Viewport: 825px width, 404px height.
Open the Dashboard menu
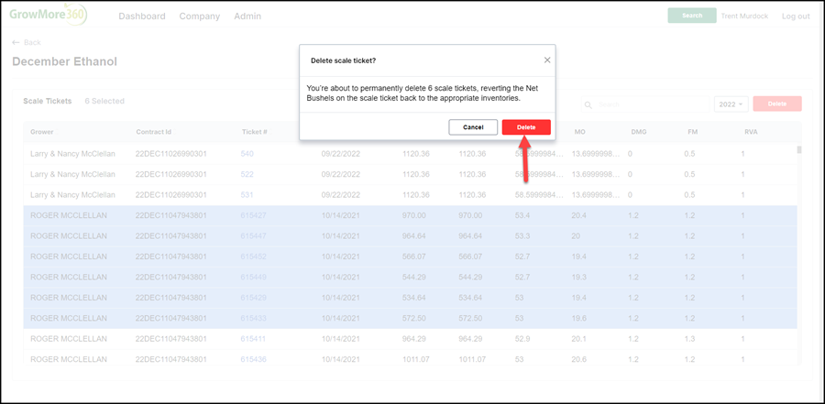[x=142, y=16]
